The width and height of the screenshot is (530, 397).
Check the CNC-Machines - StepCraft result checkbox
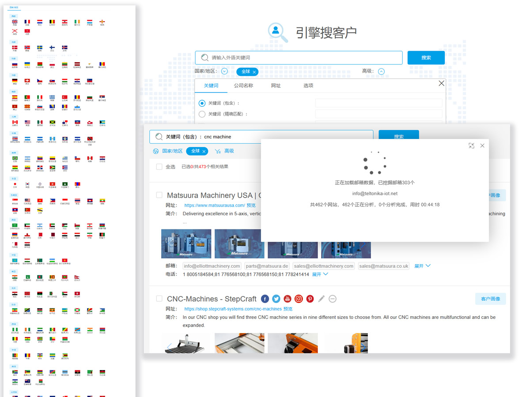pos(159,299)
